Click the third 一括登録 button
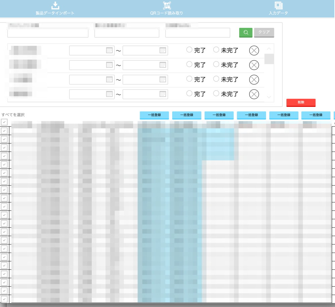Viewport: 335px width, 307px height. coord(219,115)
